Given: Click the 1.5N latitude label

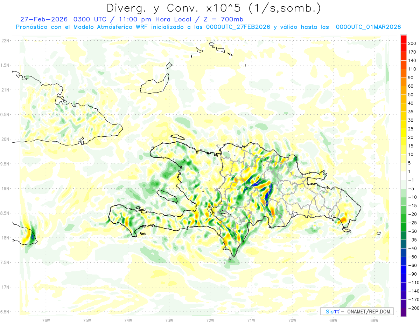Looking at the screenshot, I should click(5, 65).
